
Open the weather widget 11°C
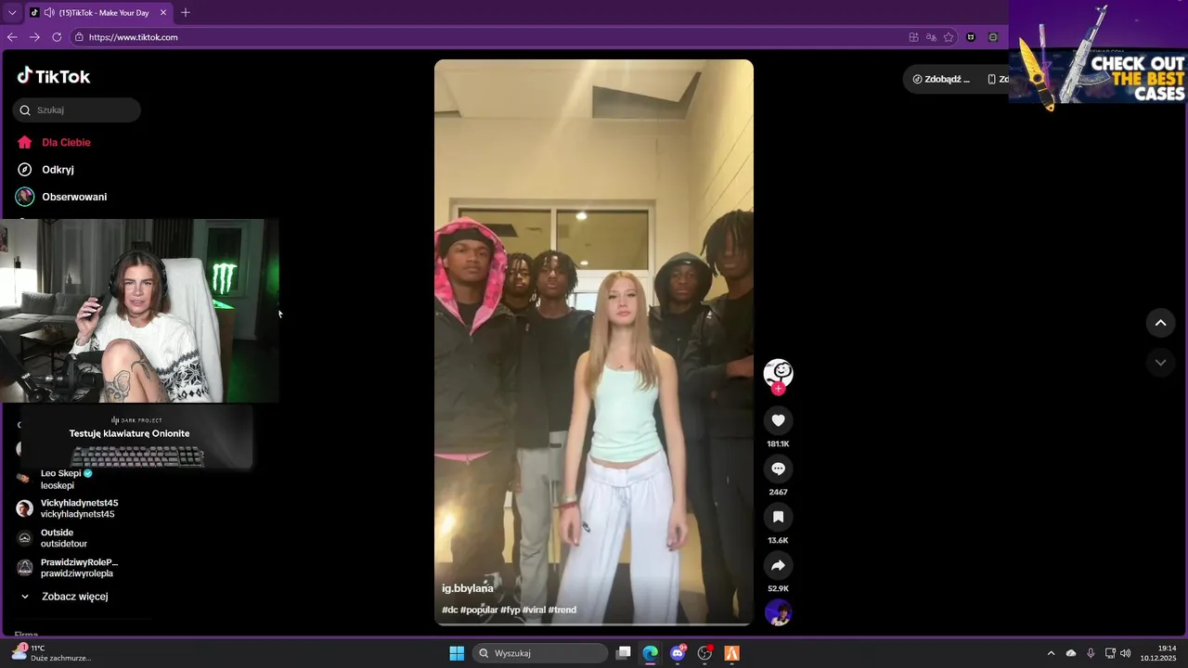click(52, 653)
